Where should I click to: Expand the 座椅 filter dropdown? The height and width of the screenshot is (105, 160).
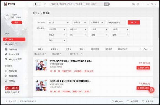pyautogui.click(x=99, y=35)
